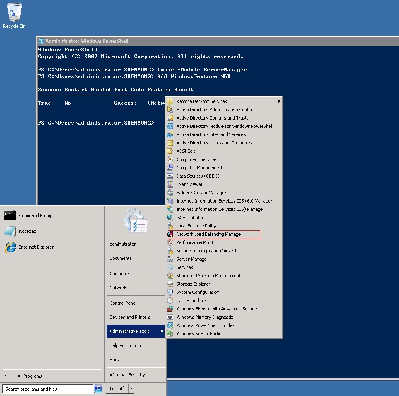Image resolution: width=399 pixels, height=396 pixels.
Task: Open Windows Security
Action: click(127, 375)
